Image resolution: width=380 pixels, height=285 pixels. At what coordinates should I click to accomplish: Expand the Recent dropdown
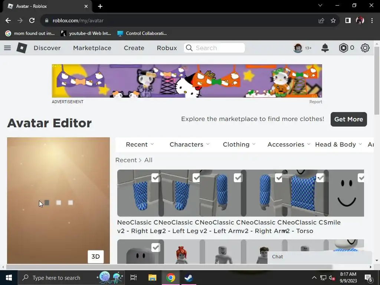140,144
